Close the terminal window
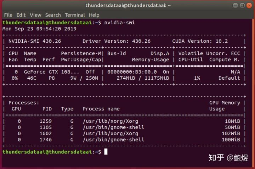 tap(249, 6)
